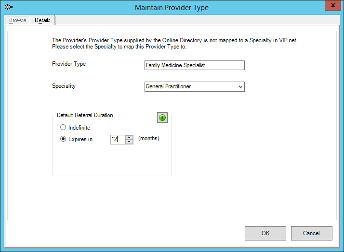Increase months with the up arrow
344x252 pixels.
pos(129,137)
